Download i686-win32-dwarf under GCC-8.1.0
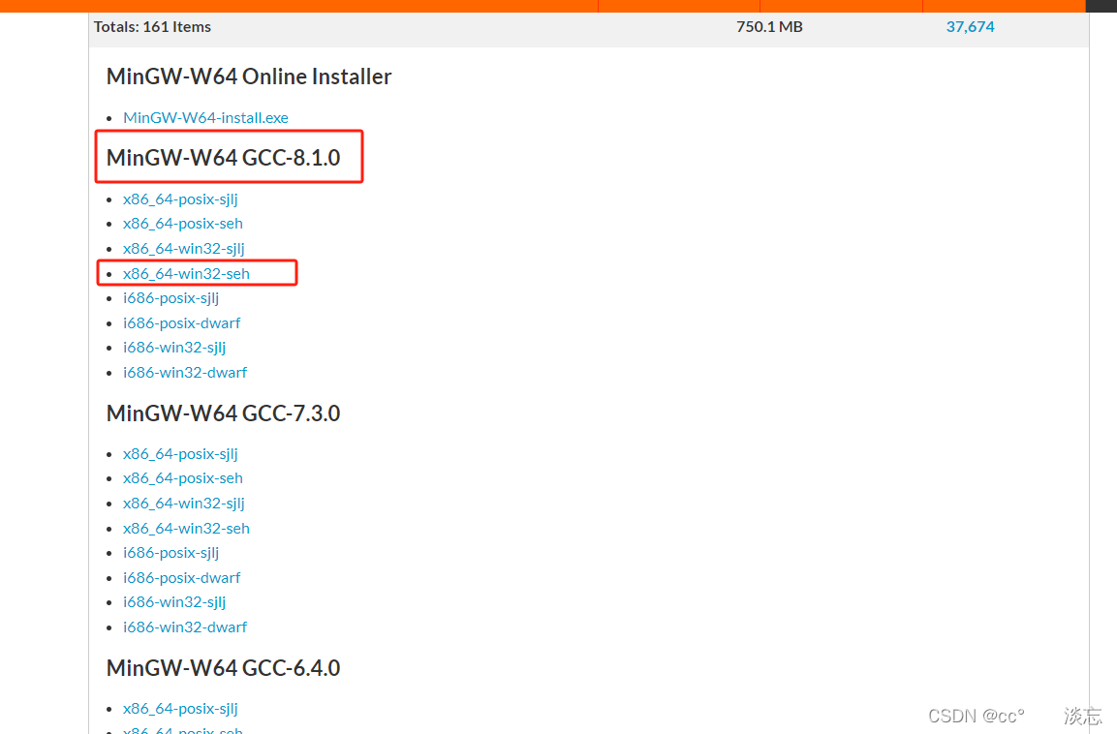 tap(185, 373)
